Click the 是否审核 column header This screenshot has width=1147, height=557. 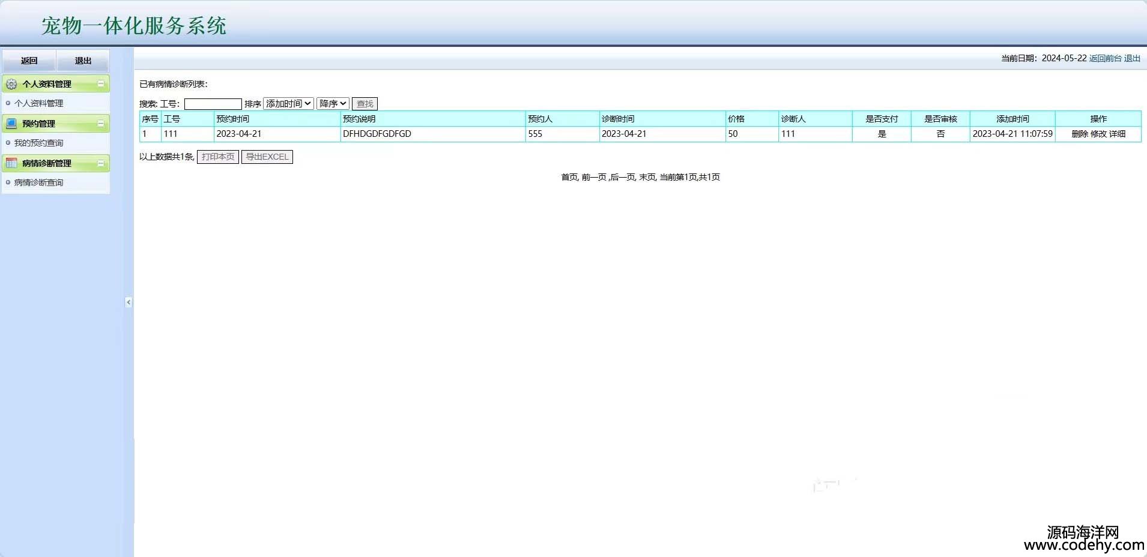[x=940, y=119]
